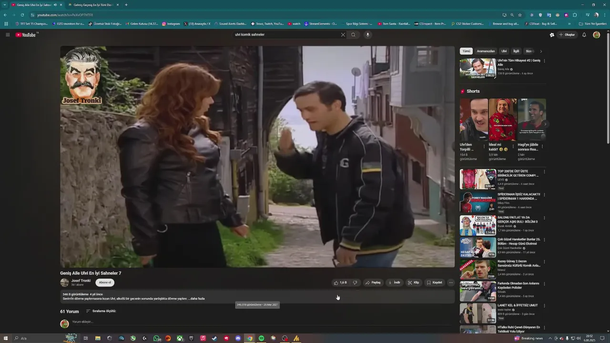Open a new browser tab with plus

pyautogui.click(x=126, y=5)
